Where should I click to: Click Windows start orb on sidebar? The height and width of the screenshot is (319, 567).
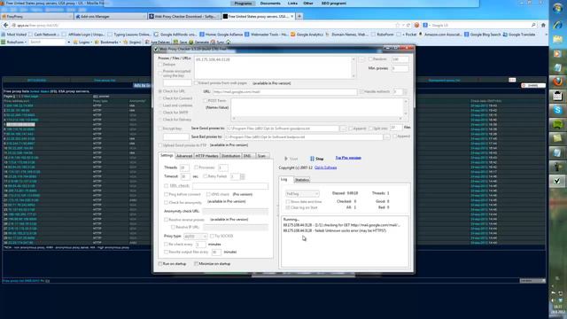pos(557,8)
